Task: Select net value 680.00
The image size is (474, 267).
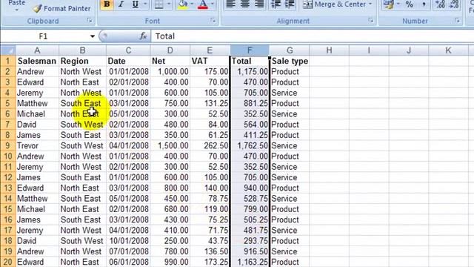Action: click(170, 209)
